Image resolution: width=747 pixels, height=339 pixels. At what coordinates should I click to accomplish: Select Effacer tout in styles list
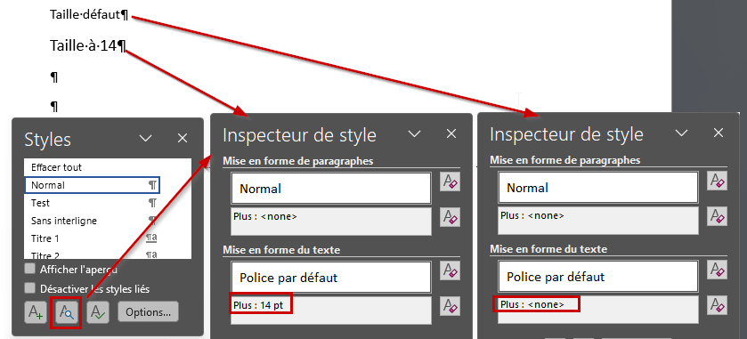tap(92, 167)
